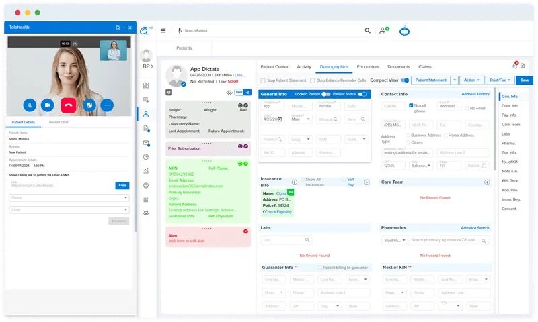
Task: Open the Gender Male dropdown
Action: 301,119
